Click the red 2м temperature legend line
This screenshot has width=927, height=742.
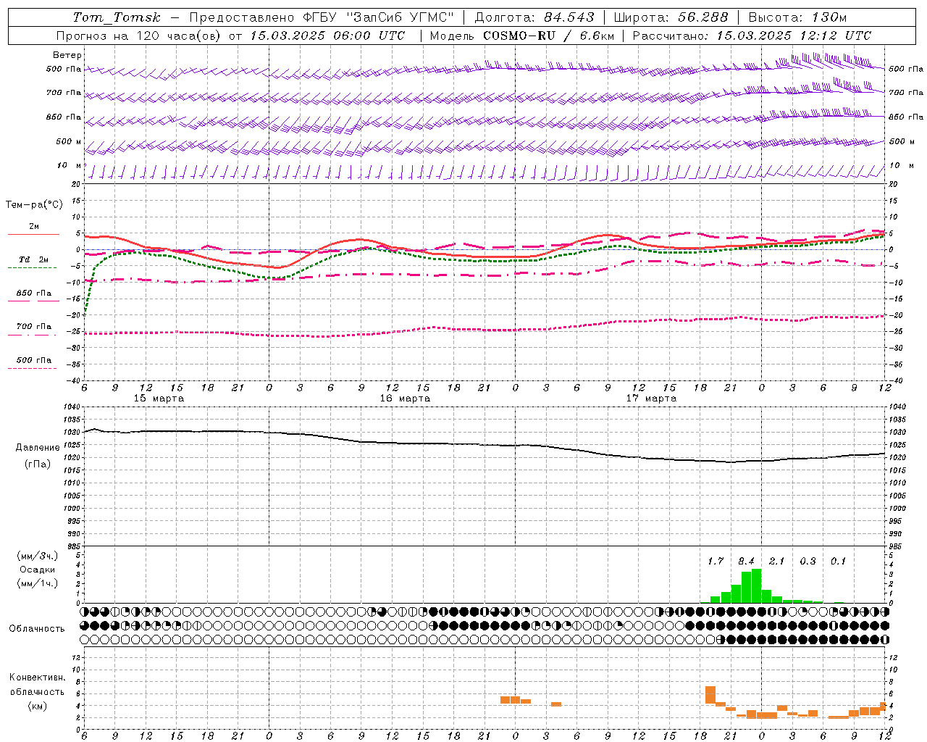tap(33, 234)
